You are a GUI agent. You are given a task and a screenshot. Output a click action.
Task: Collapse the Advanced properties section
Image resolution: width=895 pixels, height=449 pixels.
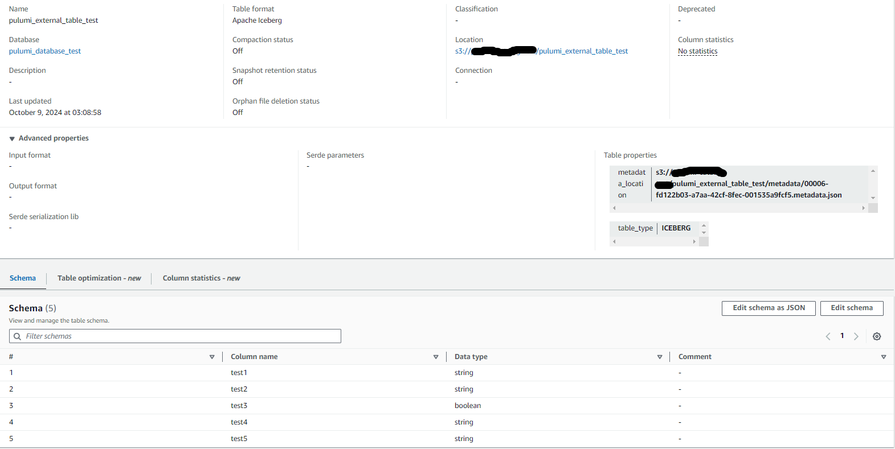[12, 138]
